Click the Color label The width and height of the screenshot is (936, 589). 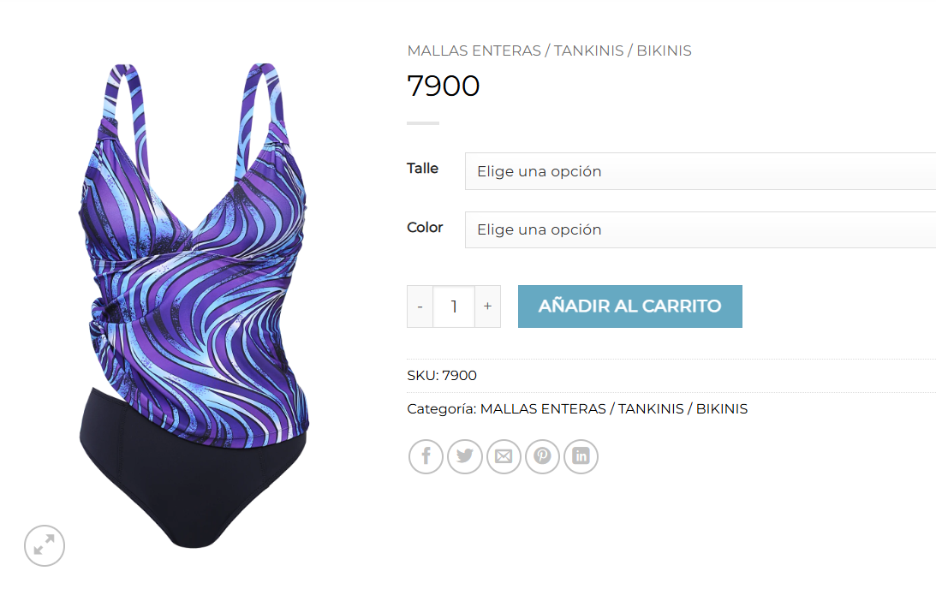425,228
